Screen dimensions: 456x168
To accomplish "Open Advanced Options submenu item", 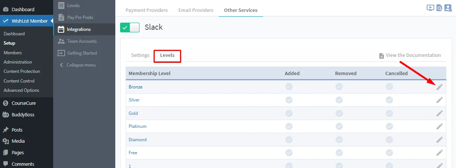I will (21, 90).
